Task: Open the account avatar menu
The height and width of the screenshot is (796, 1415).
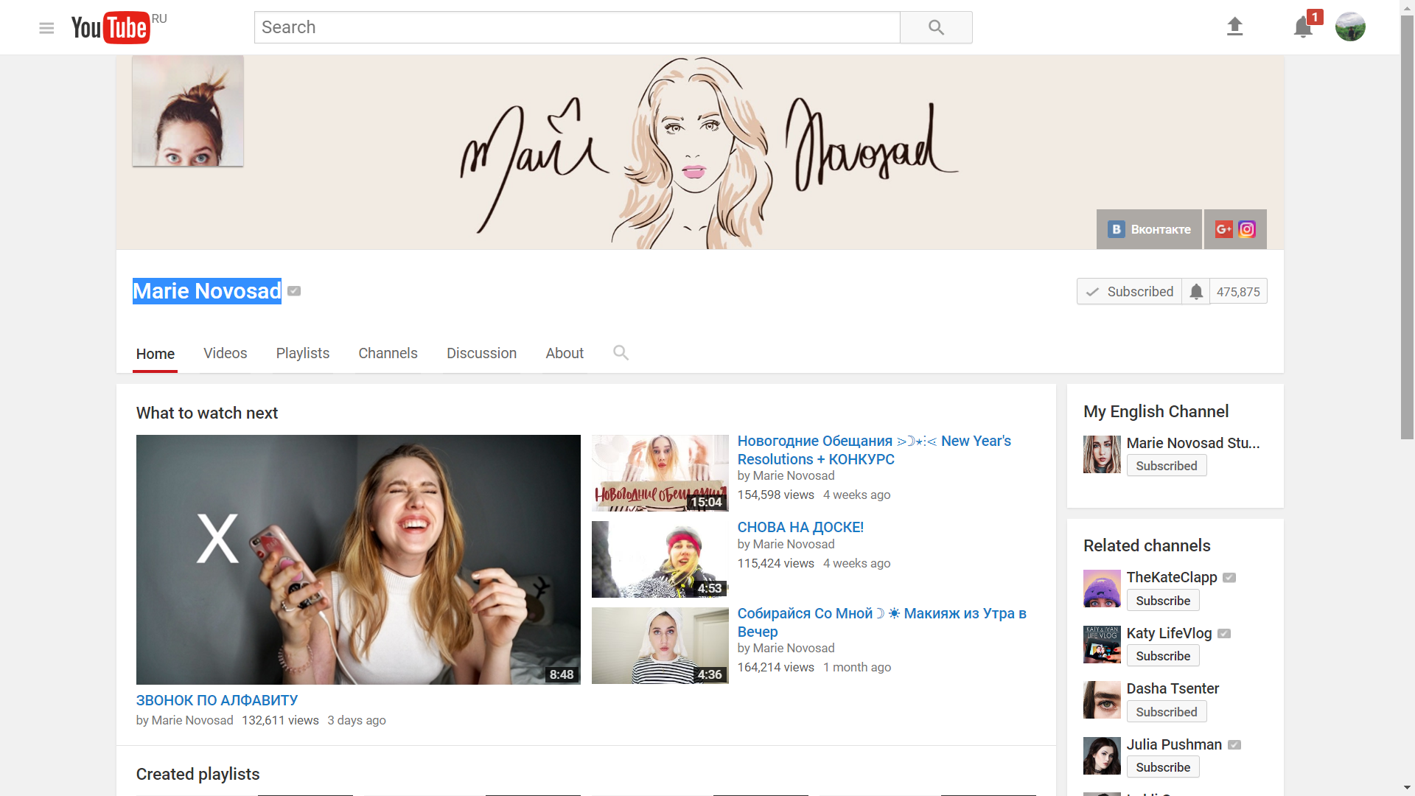Action: [x=1350, y=27]
